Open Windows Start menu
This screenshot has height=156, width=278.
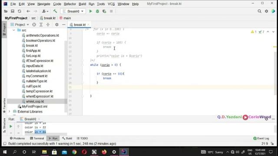[5, 152]
